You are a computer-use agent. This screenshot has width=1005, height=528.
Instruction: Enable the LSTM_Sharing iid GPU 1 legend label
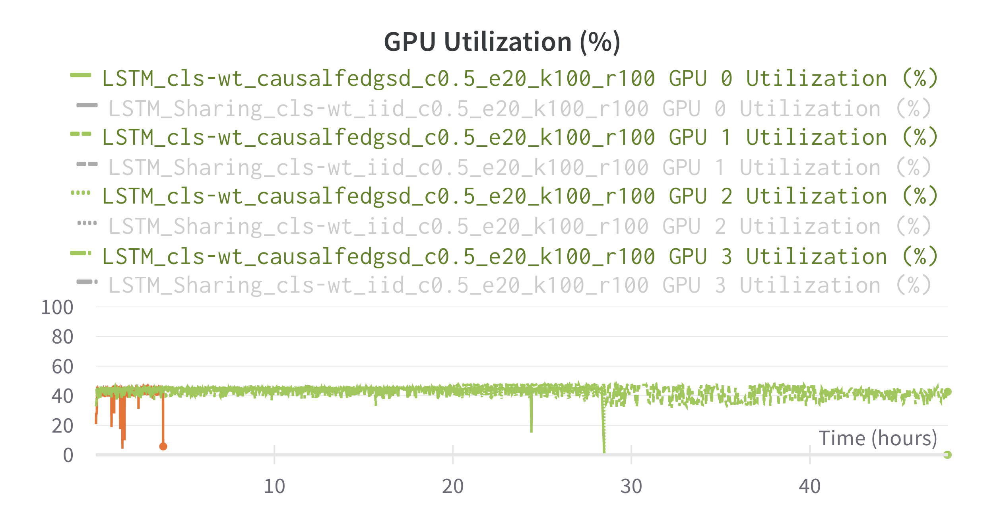(520, 167)
